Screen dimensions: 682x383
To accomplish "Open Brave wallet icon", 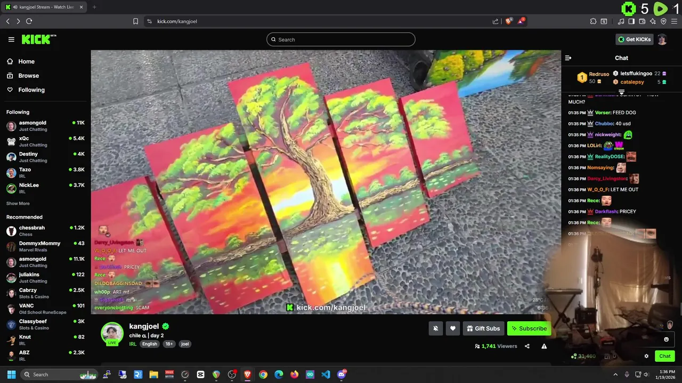I will pyautogui.click(x=642, y=21).
